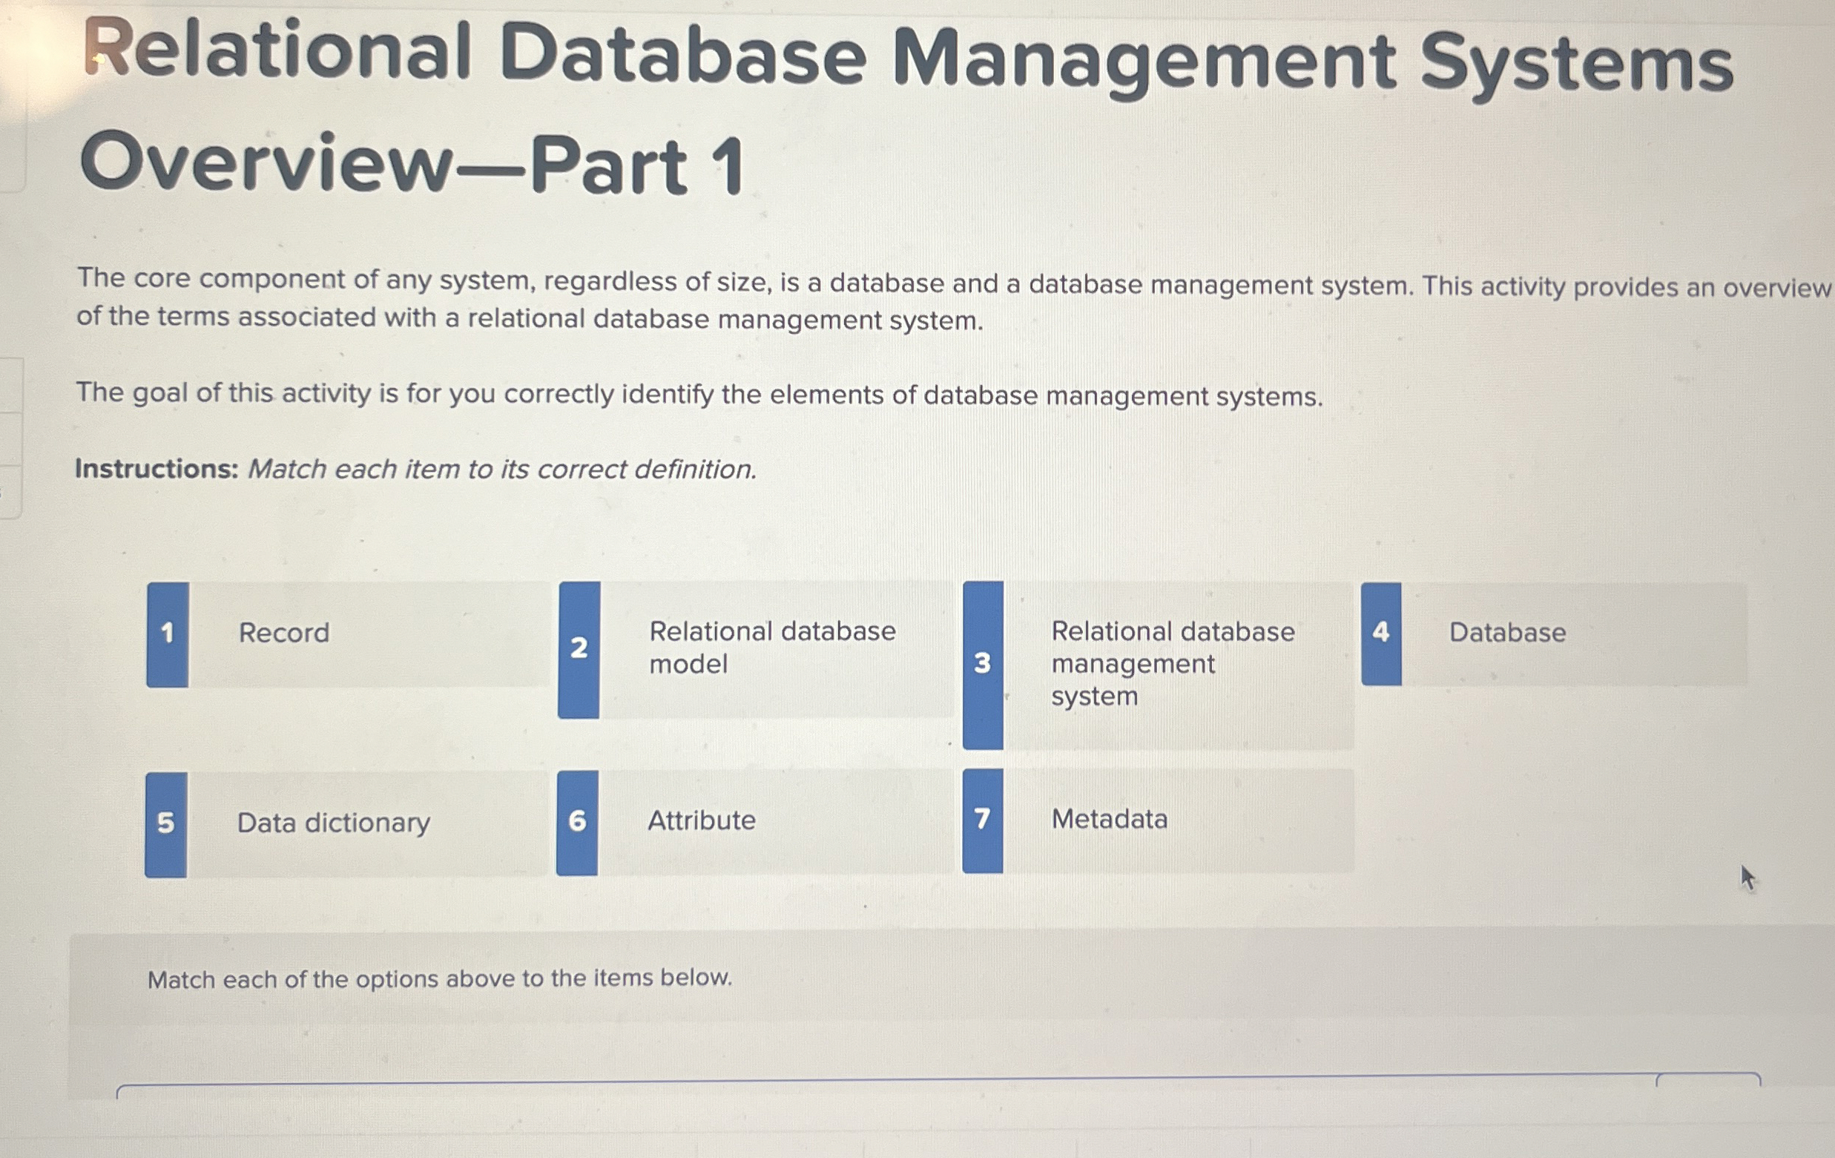Click the blue badge labeled 2
1835x1158 pixels.
[580, 648]
